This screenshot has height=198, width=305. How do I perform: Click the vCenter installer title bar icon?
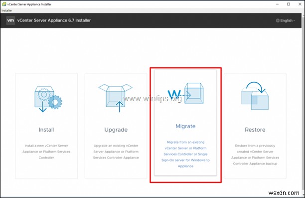(x=4, y=4)
